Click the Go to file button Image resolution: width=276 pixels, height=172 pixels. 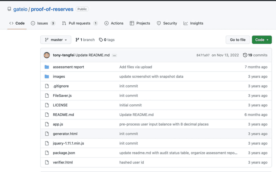tap(238, 40)
